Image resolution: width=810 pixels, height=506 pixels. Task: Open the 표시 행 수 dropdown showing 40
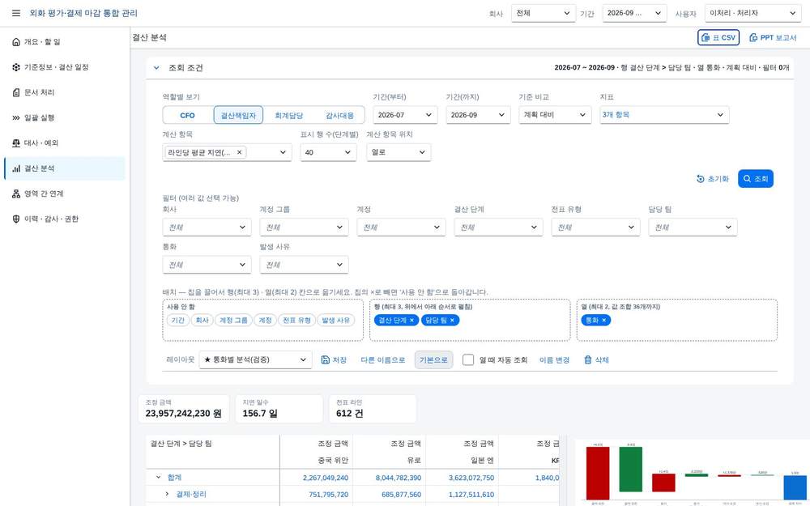pos(328,152)
